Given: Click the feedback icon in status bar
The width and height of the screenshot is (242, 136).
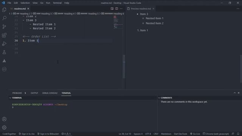Looking at the screenshot, I should (233, 134).
